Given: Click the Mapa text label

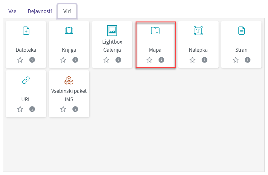Looking at the screenshot, I should (x=155, y=50).
